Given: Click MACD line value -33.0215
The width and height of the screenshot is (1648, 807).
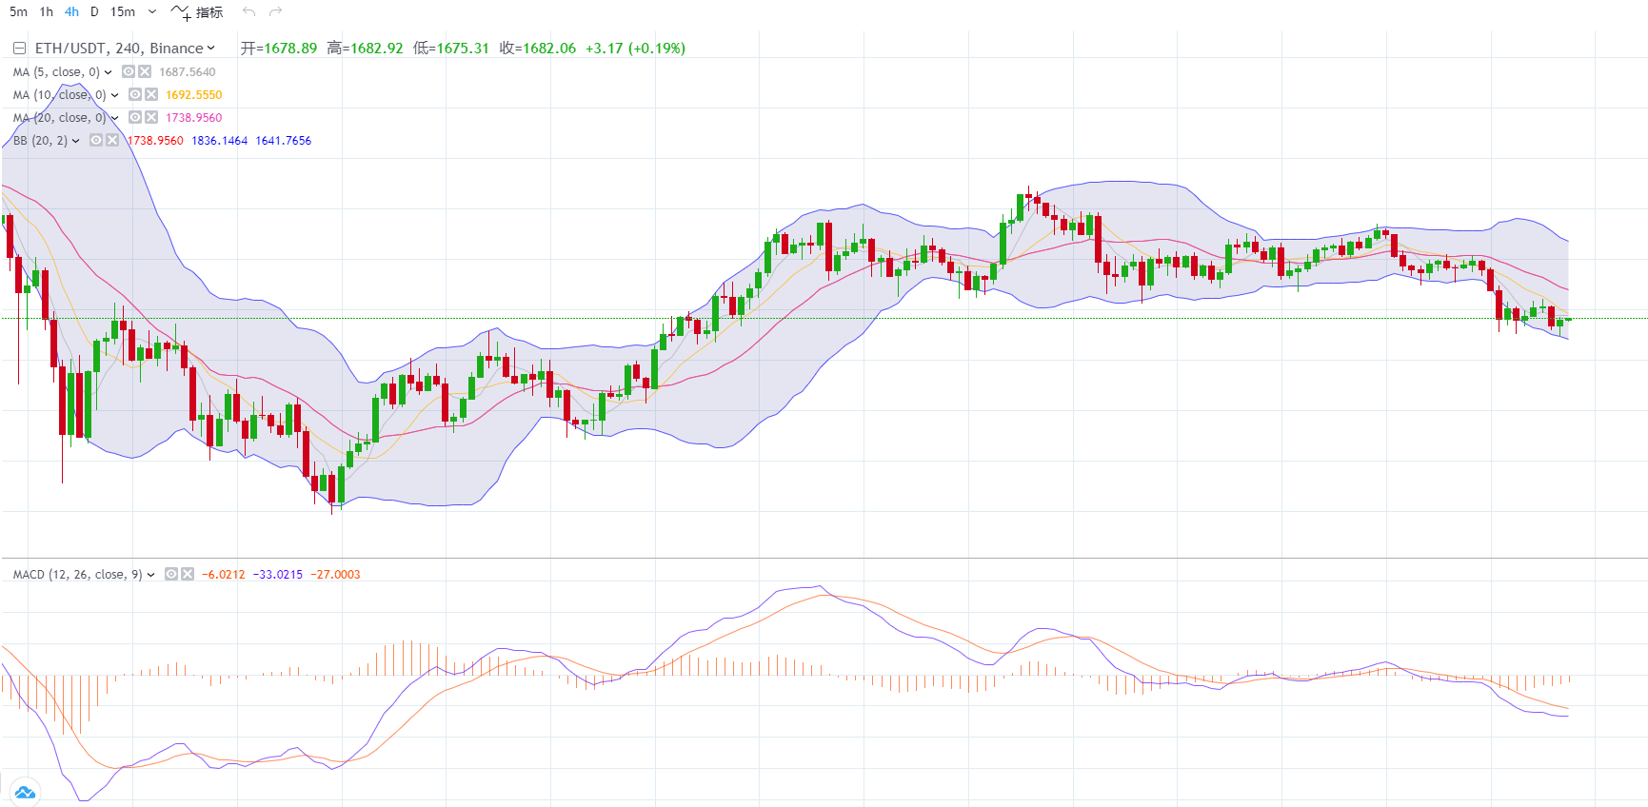Looking at the screenshot, I should (x=278, y=575).
